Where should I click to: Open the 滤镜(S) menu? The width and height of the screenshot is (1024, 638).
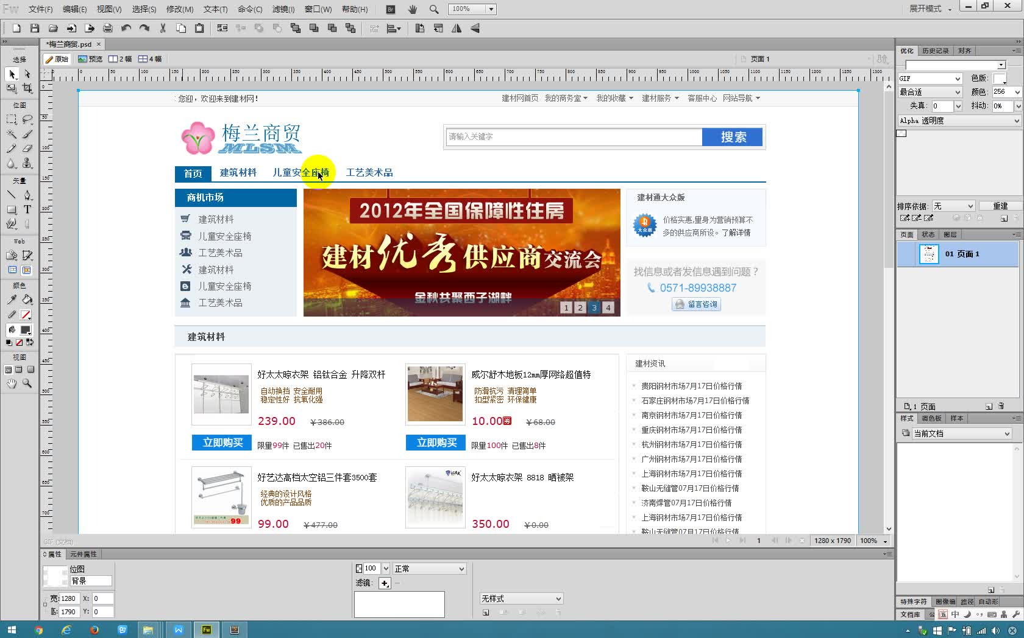click(x=283, y=9)
